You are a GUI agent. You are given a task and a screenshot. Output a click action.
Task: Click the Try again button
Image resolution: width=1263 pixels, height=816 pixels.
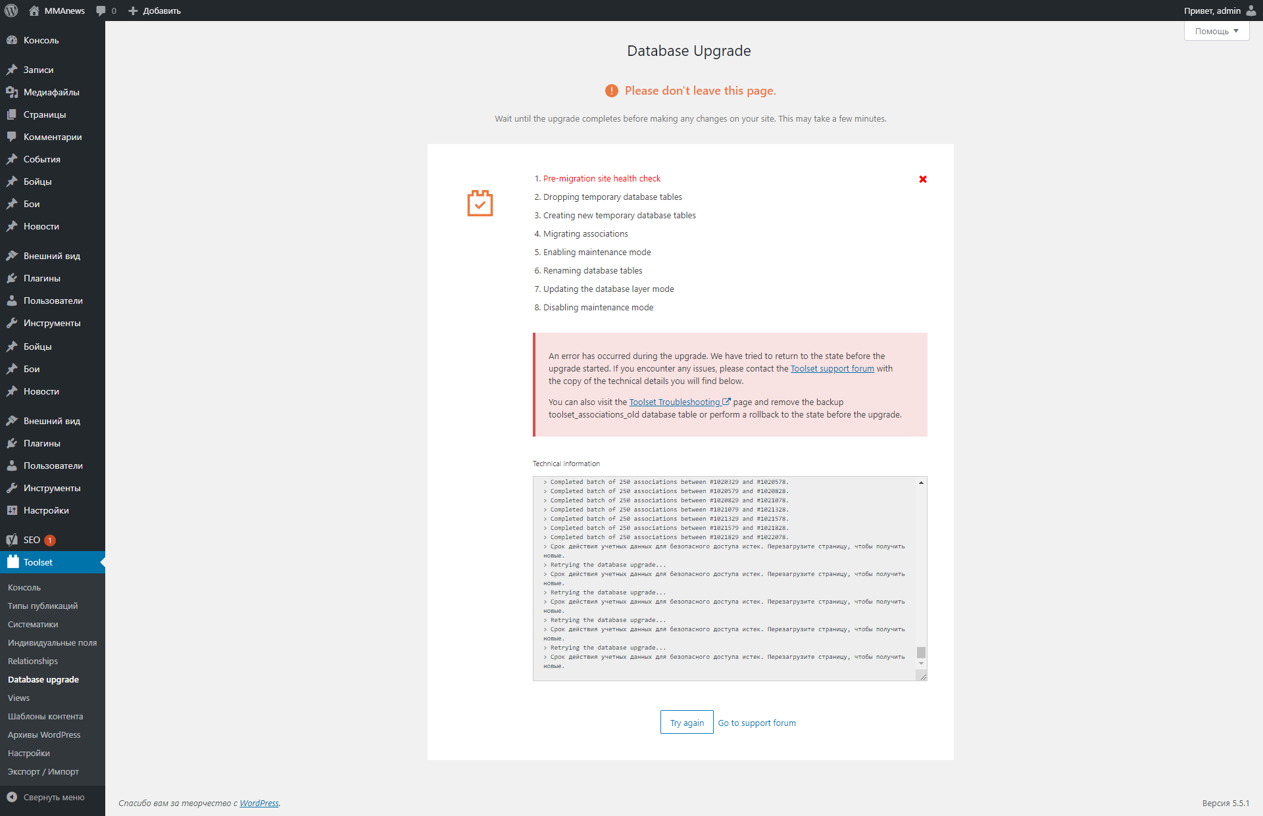click(687, 722)
